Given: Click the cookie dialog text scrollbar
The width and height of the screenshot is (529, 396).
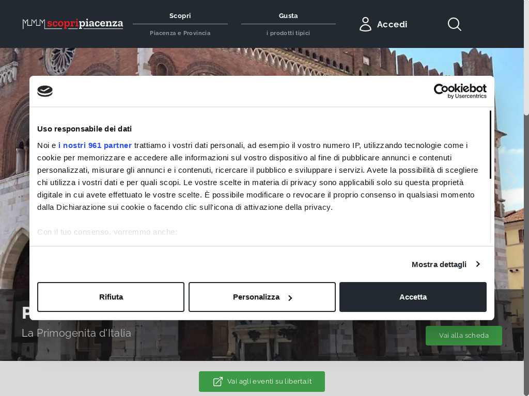Looking at the screenshot, I should (490, 145).
